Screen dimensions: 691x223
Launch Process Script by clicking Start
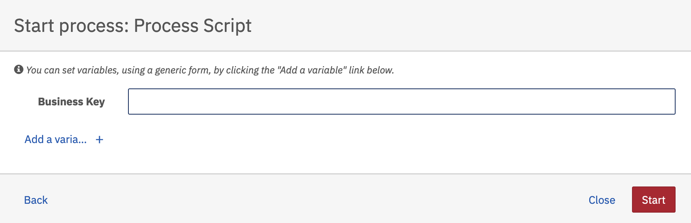click(654, 200)
